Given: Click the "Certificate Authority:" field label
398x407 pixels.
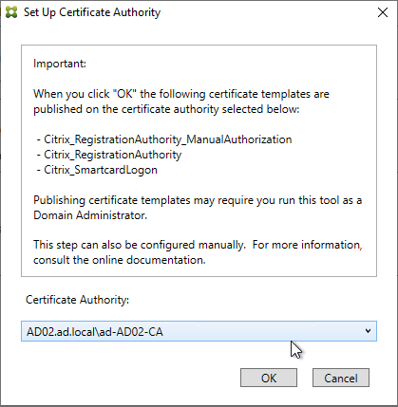Looking at the screenshot, I should coord(78,300).
